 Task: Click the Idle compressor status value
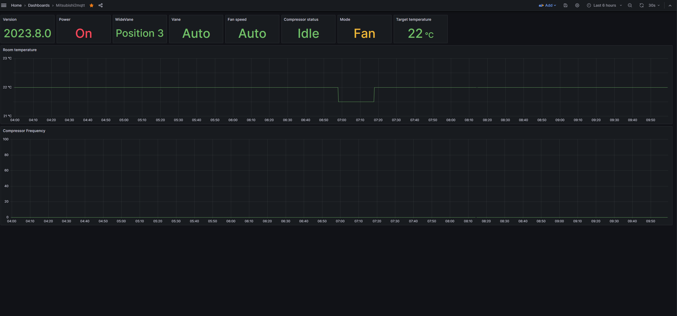coord(308,33)
